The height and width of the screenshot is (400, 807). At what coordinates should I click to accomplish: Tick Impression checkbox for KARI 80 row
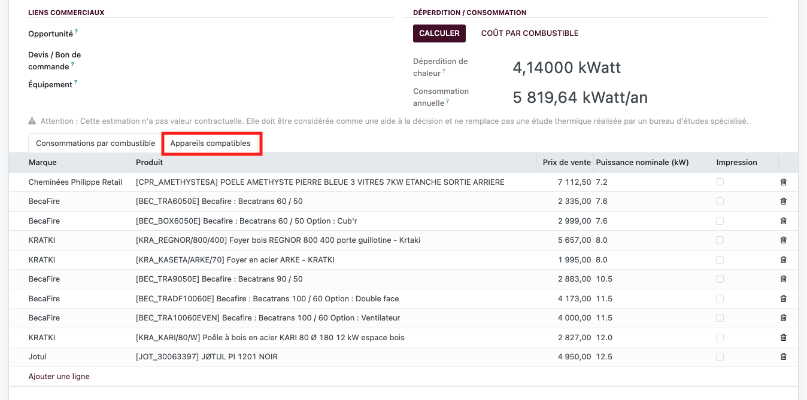coord(720,337)
